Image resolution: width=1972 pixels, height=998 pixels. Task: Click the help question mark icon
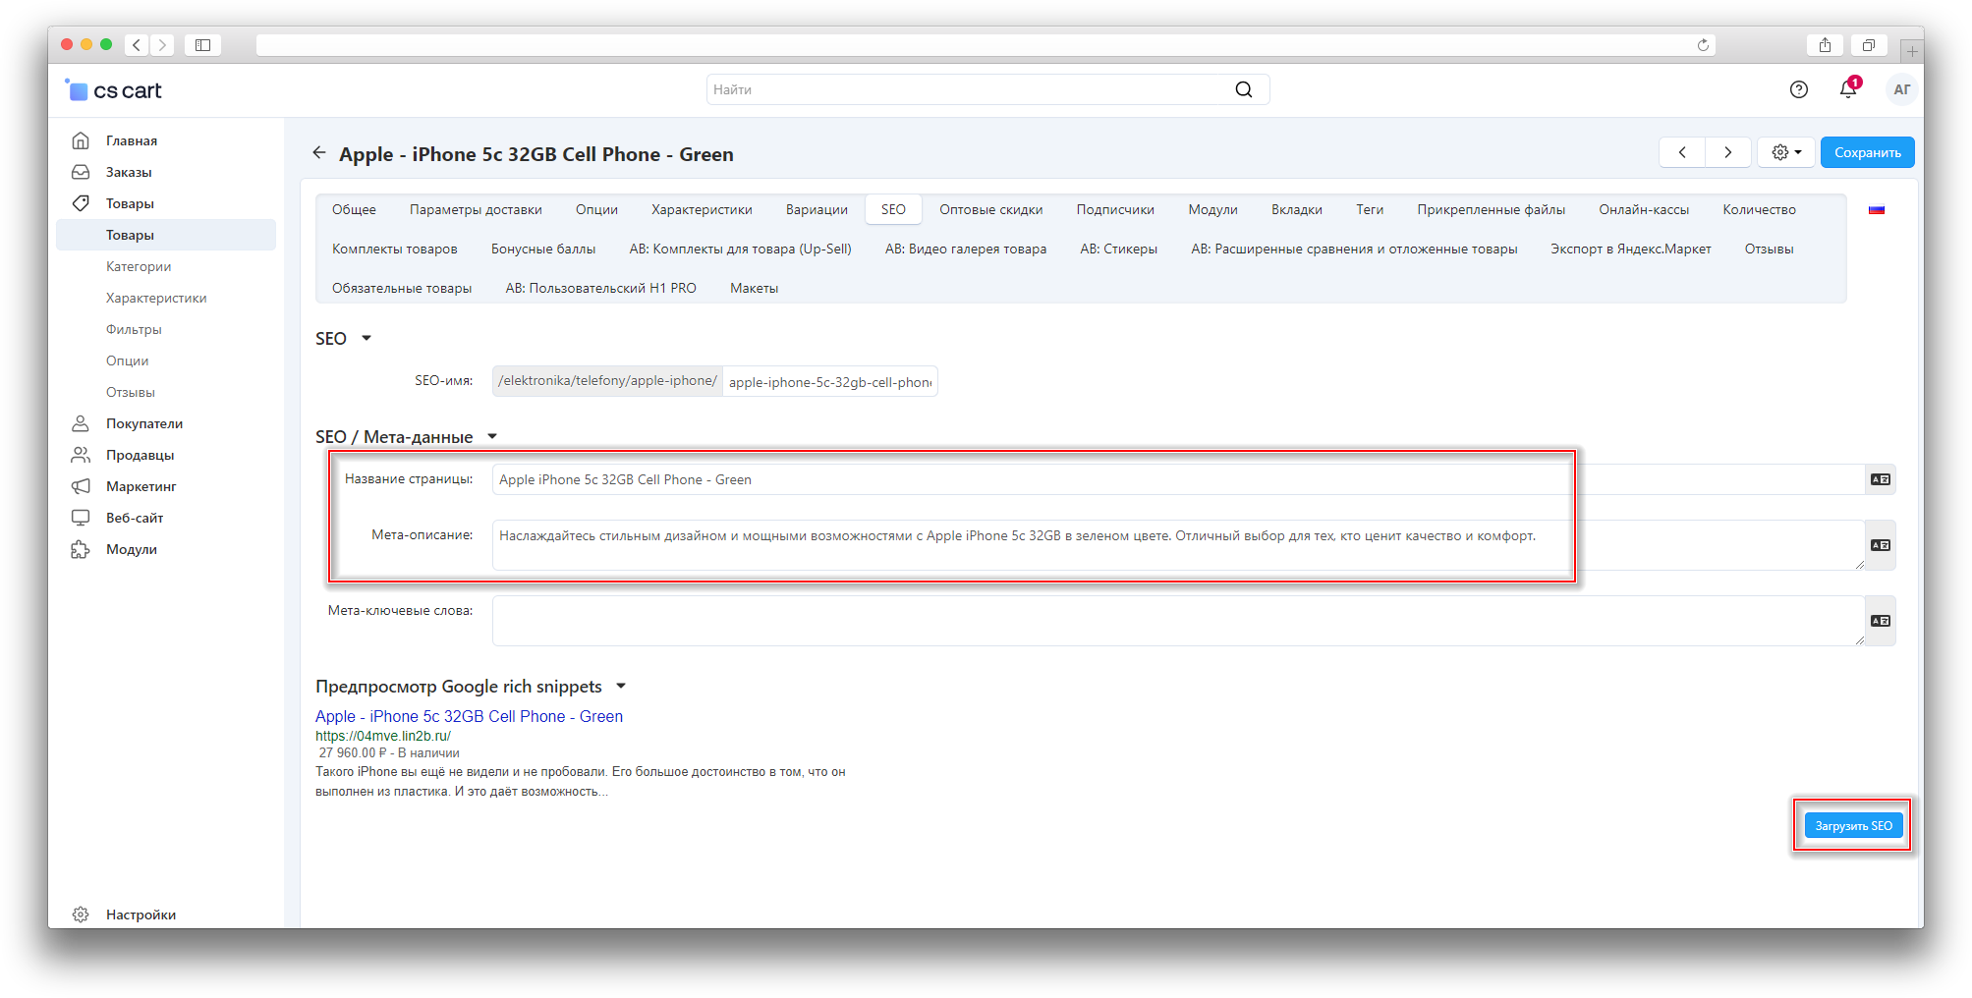click(x=1798, y=89)
